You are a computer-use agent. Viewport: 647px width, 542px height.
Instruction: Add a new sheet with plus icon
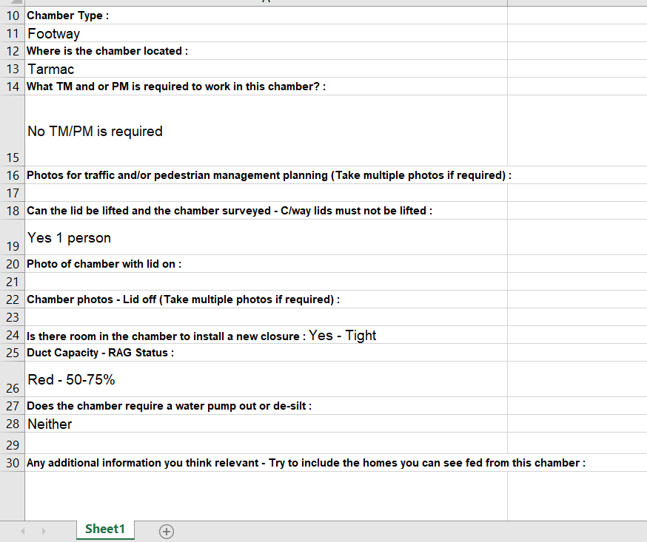click(167, 532)
